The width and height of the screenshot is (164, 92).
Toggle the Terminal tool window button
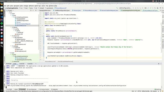pyautogui.click(x=22, y=89)
